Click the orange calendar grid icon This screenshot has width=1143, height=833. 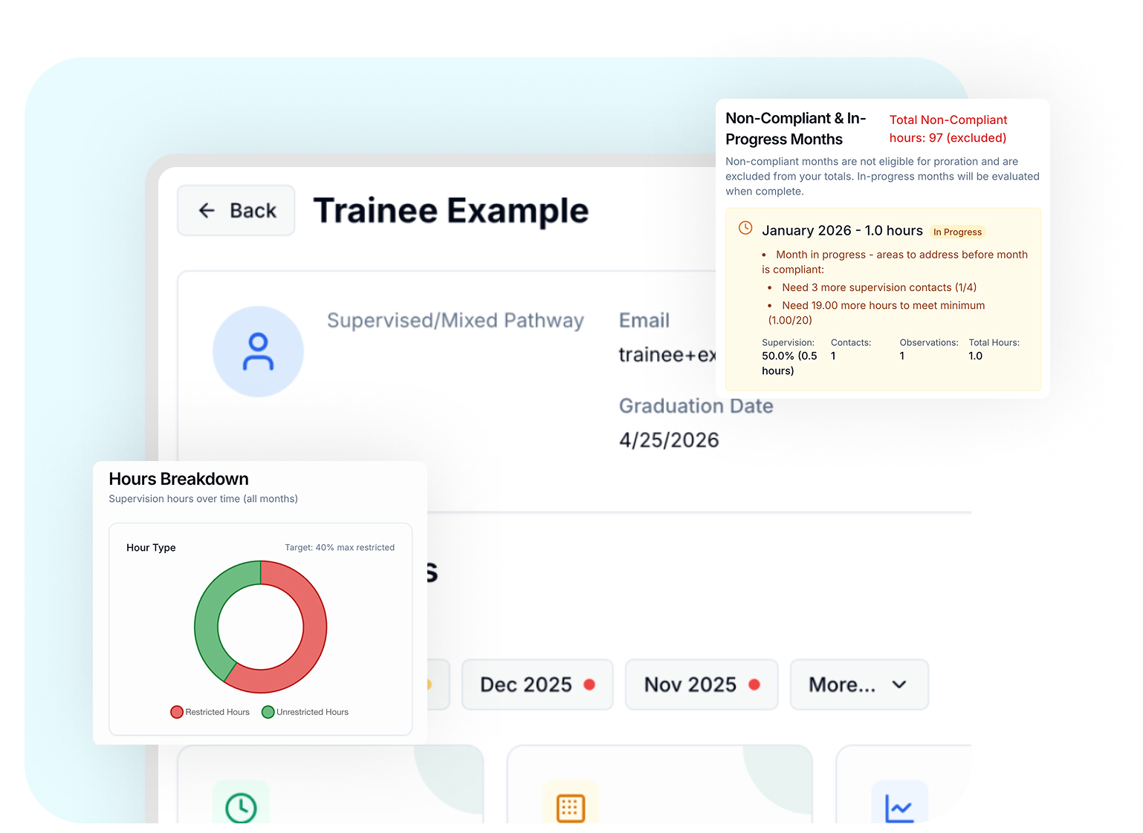570,806
